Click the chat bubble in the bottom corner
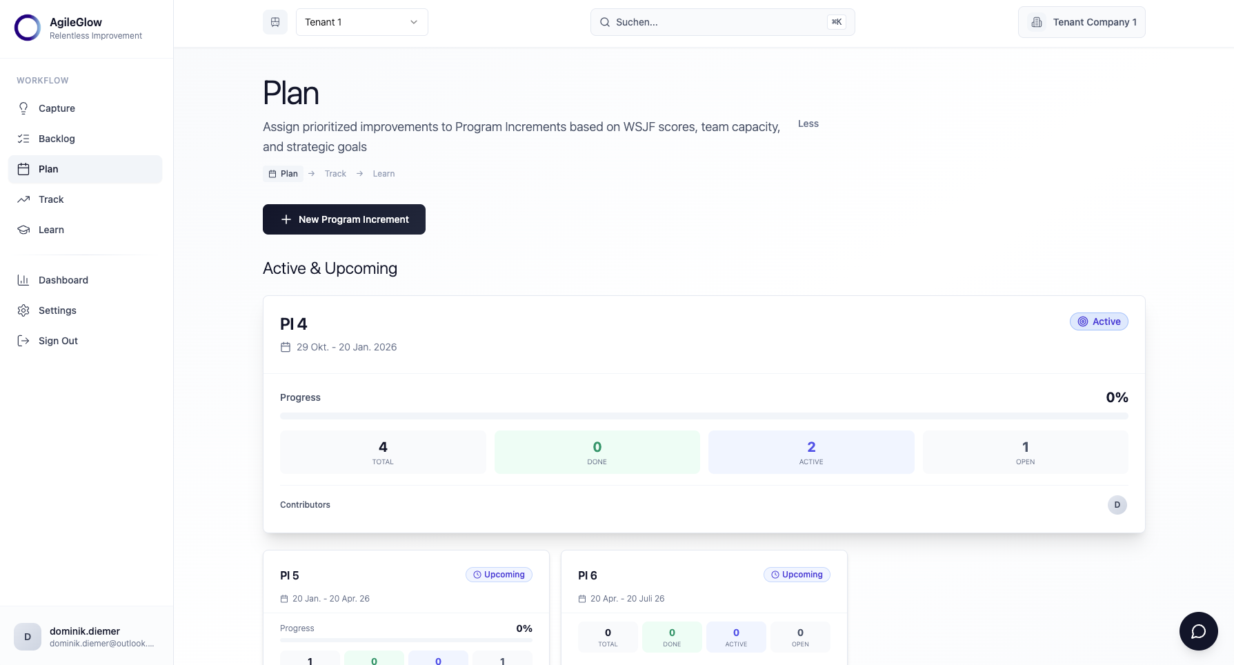The width and height of the screenshot is (1234, 665). point(1199,631)
